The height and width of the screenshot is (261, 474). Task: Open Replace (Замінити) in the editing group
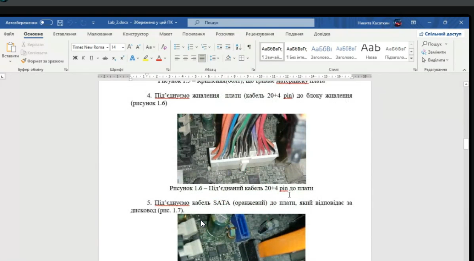434,52
